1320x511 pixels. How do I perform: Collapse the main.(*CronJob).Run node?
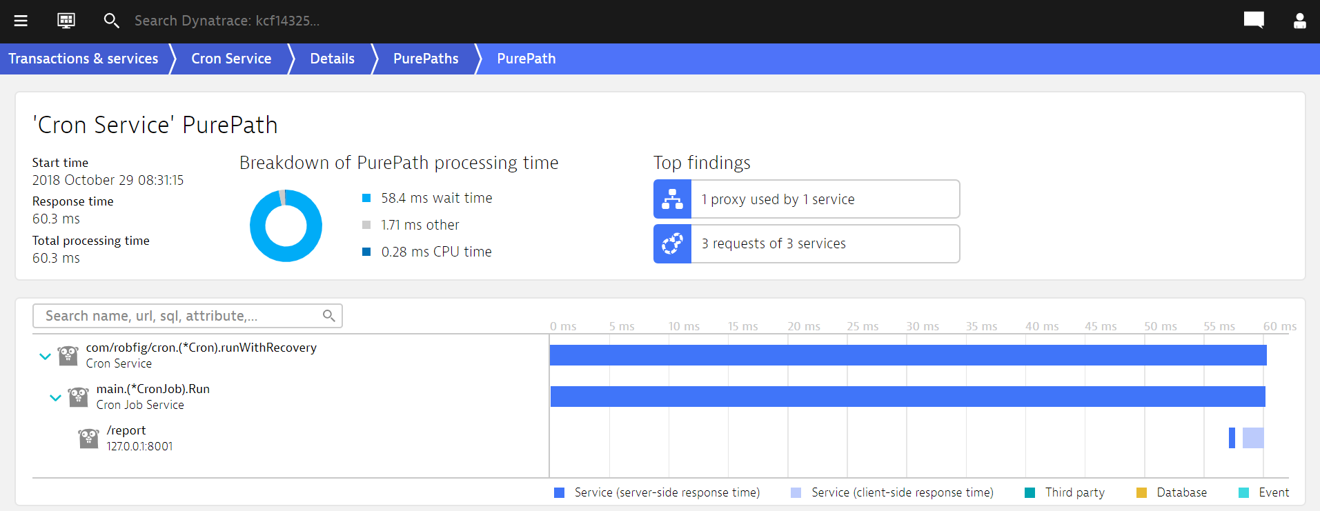pos(55,398)
